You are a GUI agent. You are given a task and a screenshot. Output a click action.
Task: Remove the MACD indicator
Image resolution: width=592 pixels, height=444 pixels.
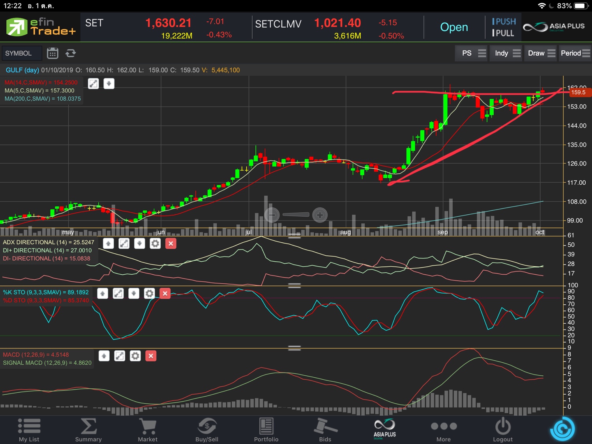(151, 356)
